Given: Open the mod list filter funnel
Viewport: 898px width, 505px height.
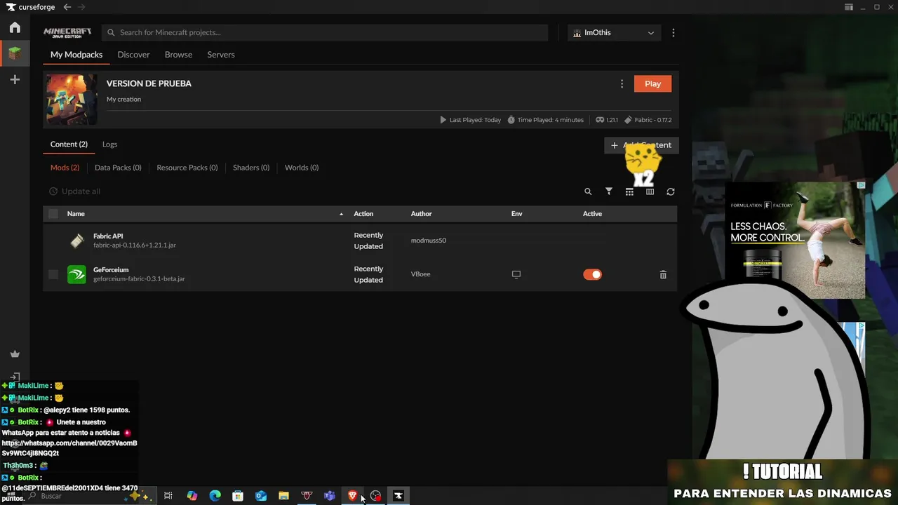Looking at the screenshot, I should pos(609,191).
